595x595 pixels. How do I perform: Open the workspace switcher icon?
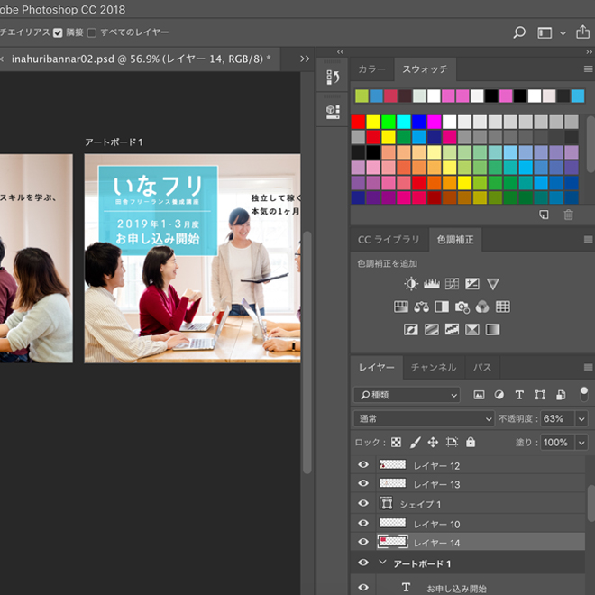click(x=545, y=32)
